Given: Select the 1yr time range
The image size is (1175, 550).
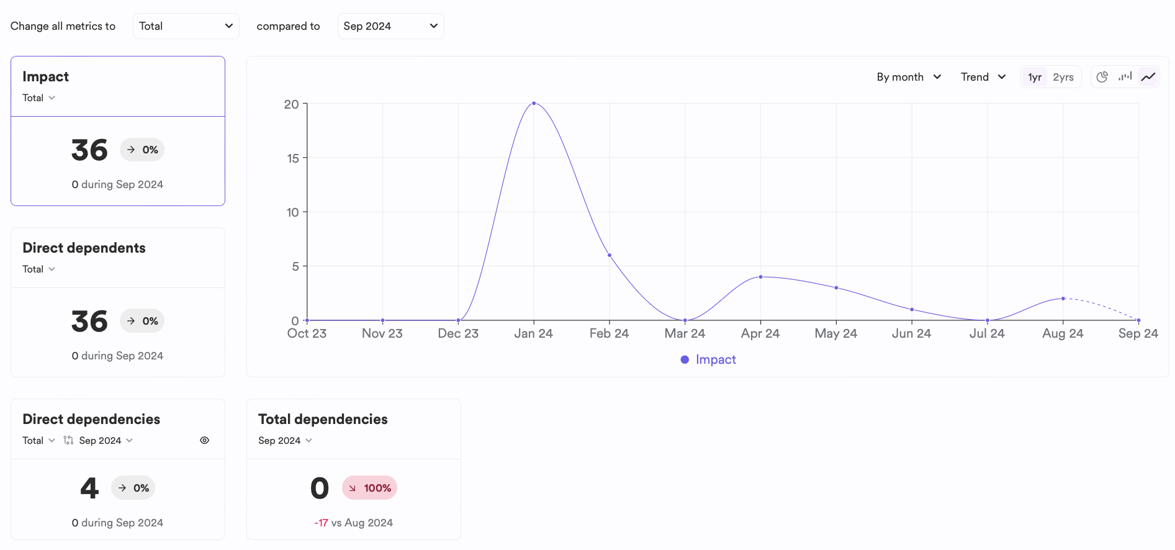Looking at the screenshot, I should coord(1035,77).
